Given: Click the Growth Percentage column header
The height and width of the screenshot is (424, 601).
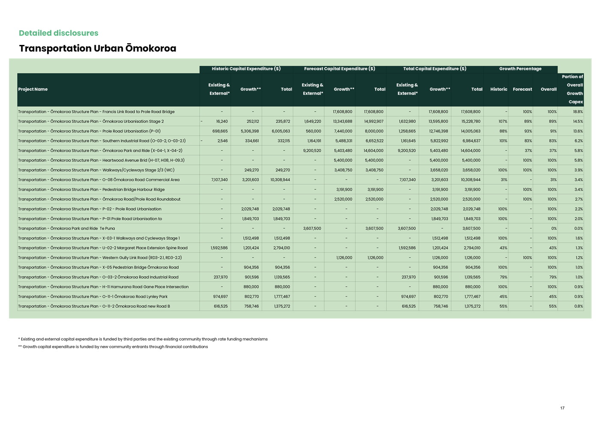Looking at the screenshot, I should coord(520,68).
